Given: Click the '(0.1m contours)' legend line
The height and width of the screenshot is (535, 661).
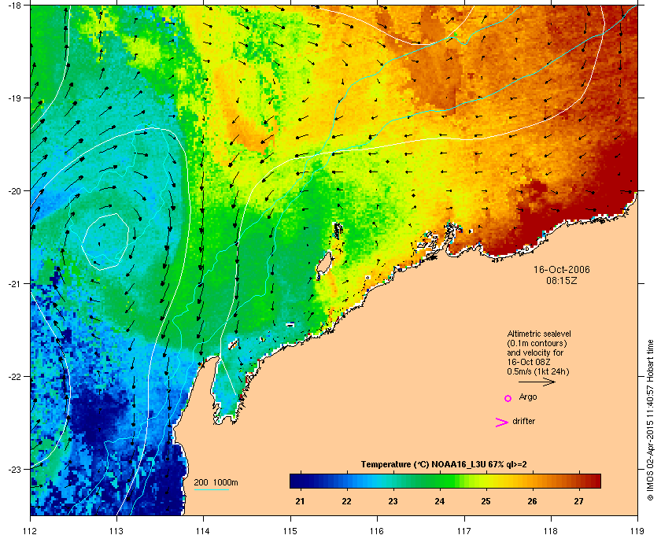Looking at the screenshot, I should point(537,343).
